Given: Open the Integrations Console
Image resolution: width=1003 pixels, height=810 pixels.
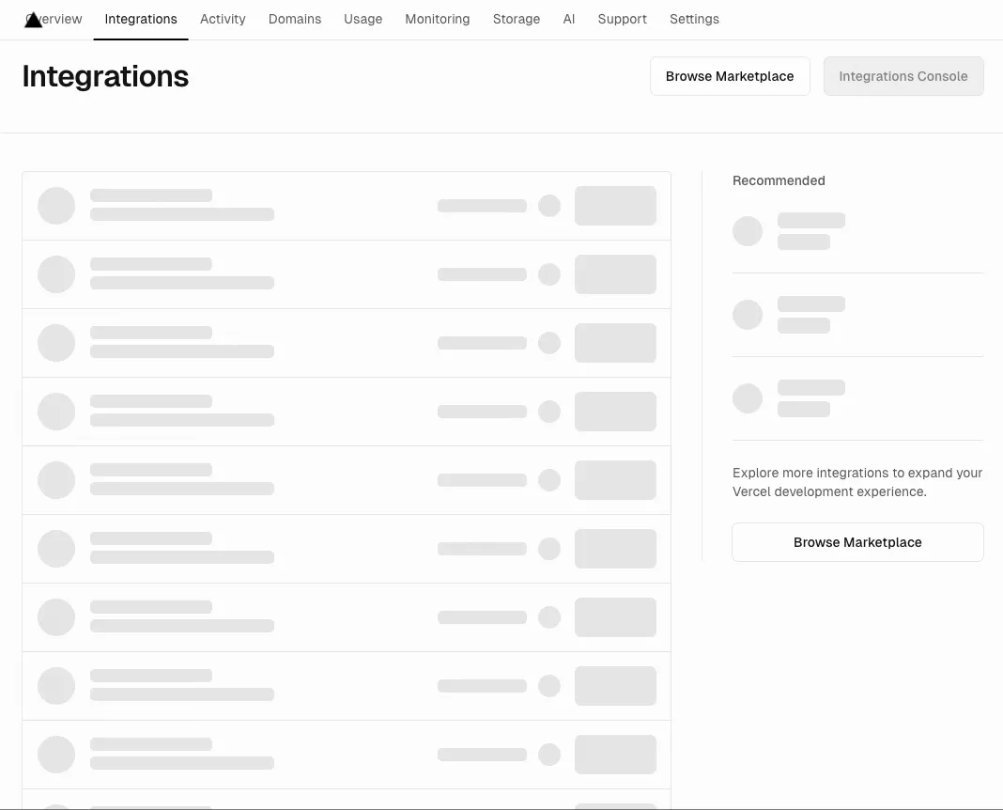Looking at the screenshot, I should tap(903, 76).
